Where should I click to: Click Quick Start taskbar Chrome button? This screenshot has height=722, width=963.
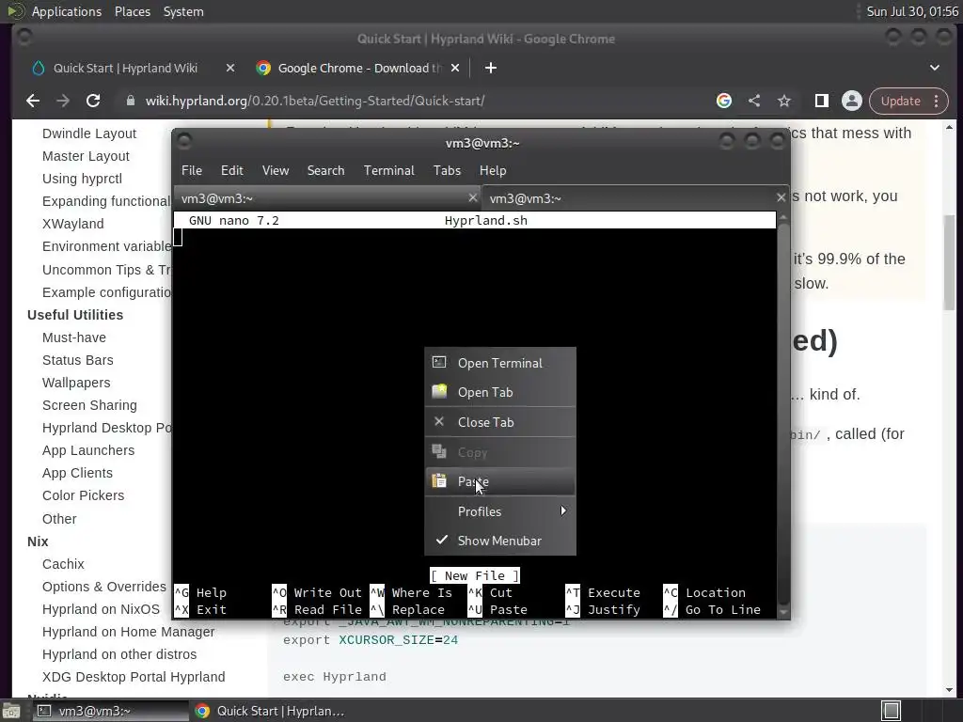[x=269, y=711]
